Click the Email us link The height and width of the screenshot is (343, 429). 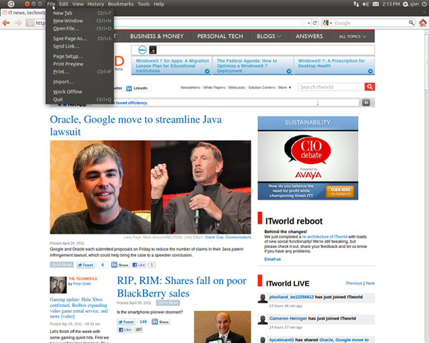click(x=273, y=259)
